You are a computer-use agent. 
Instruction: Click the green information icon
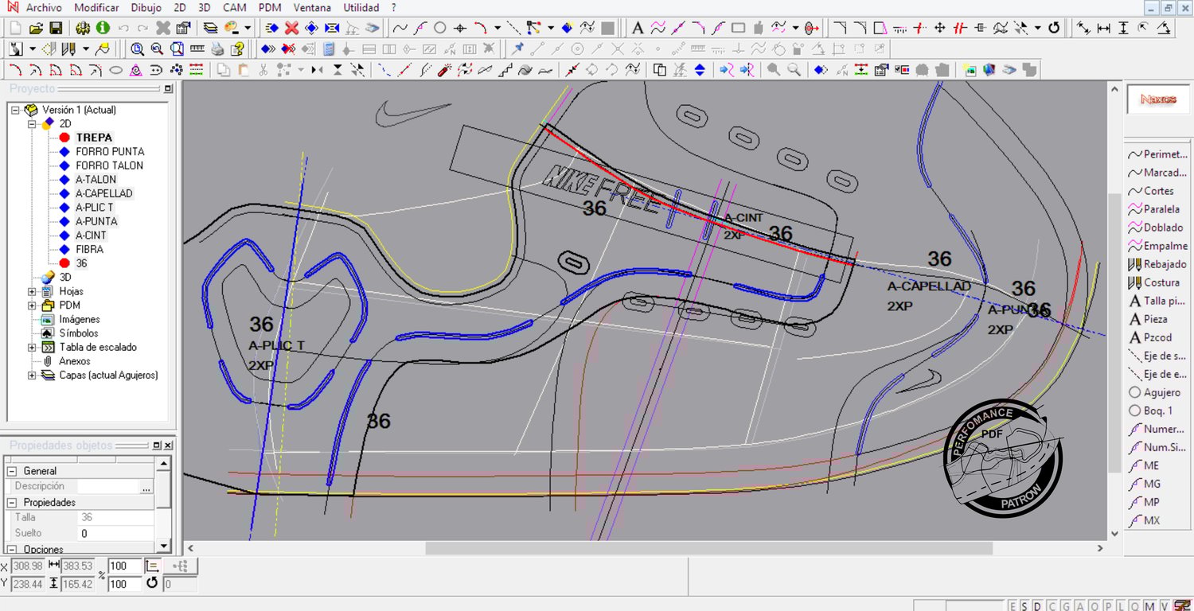(103, 28)
